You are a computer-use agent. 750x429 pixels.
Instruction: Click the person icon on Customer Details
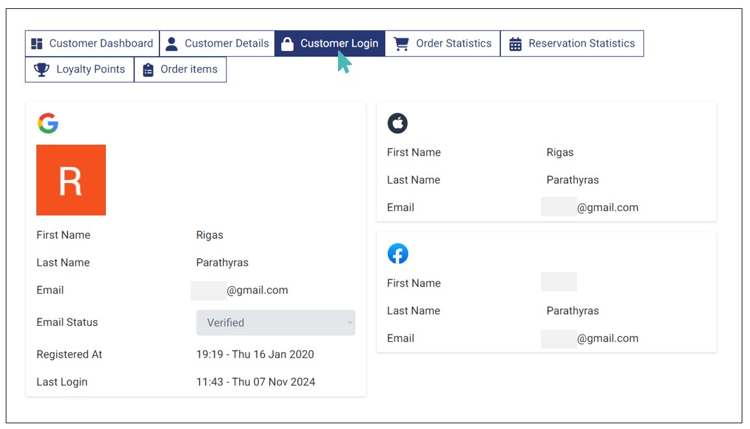point(171,43)
